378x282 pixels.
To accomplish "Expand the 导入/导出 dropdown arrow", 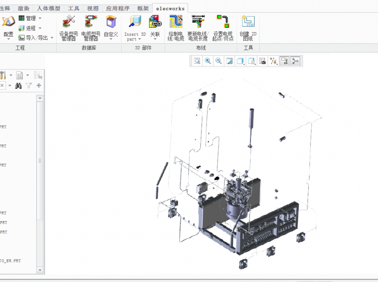I will [52, 38].
